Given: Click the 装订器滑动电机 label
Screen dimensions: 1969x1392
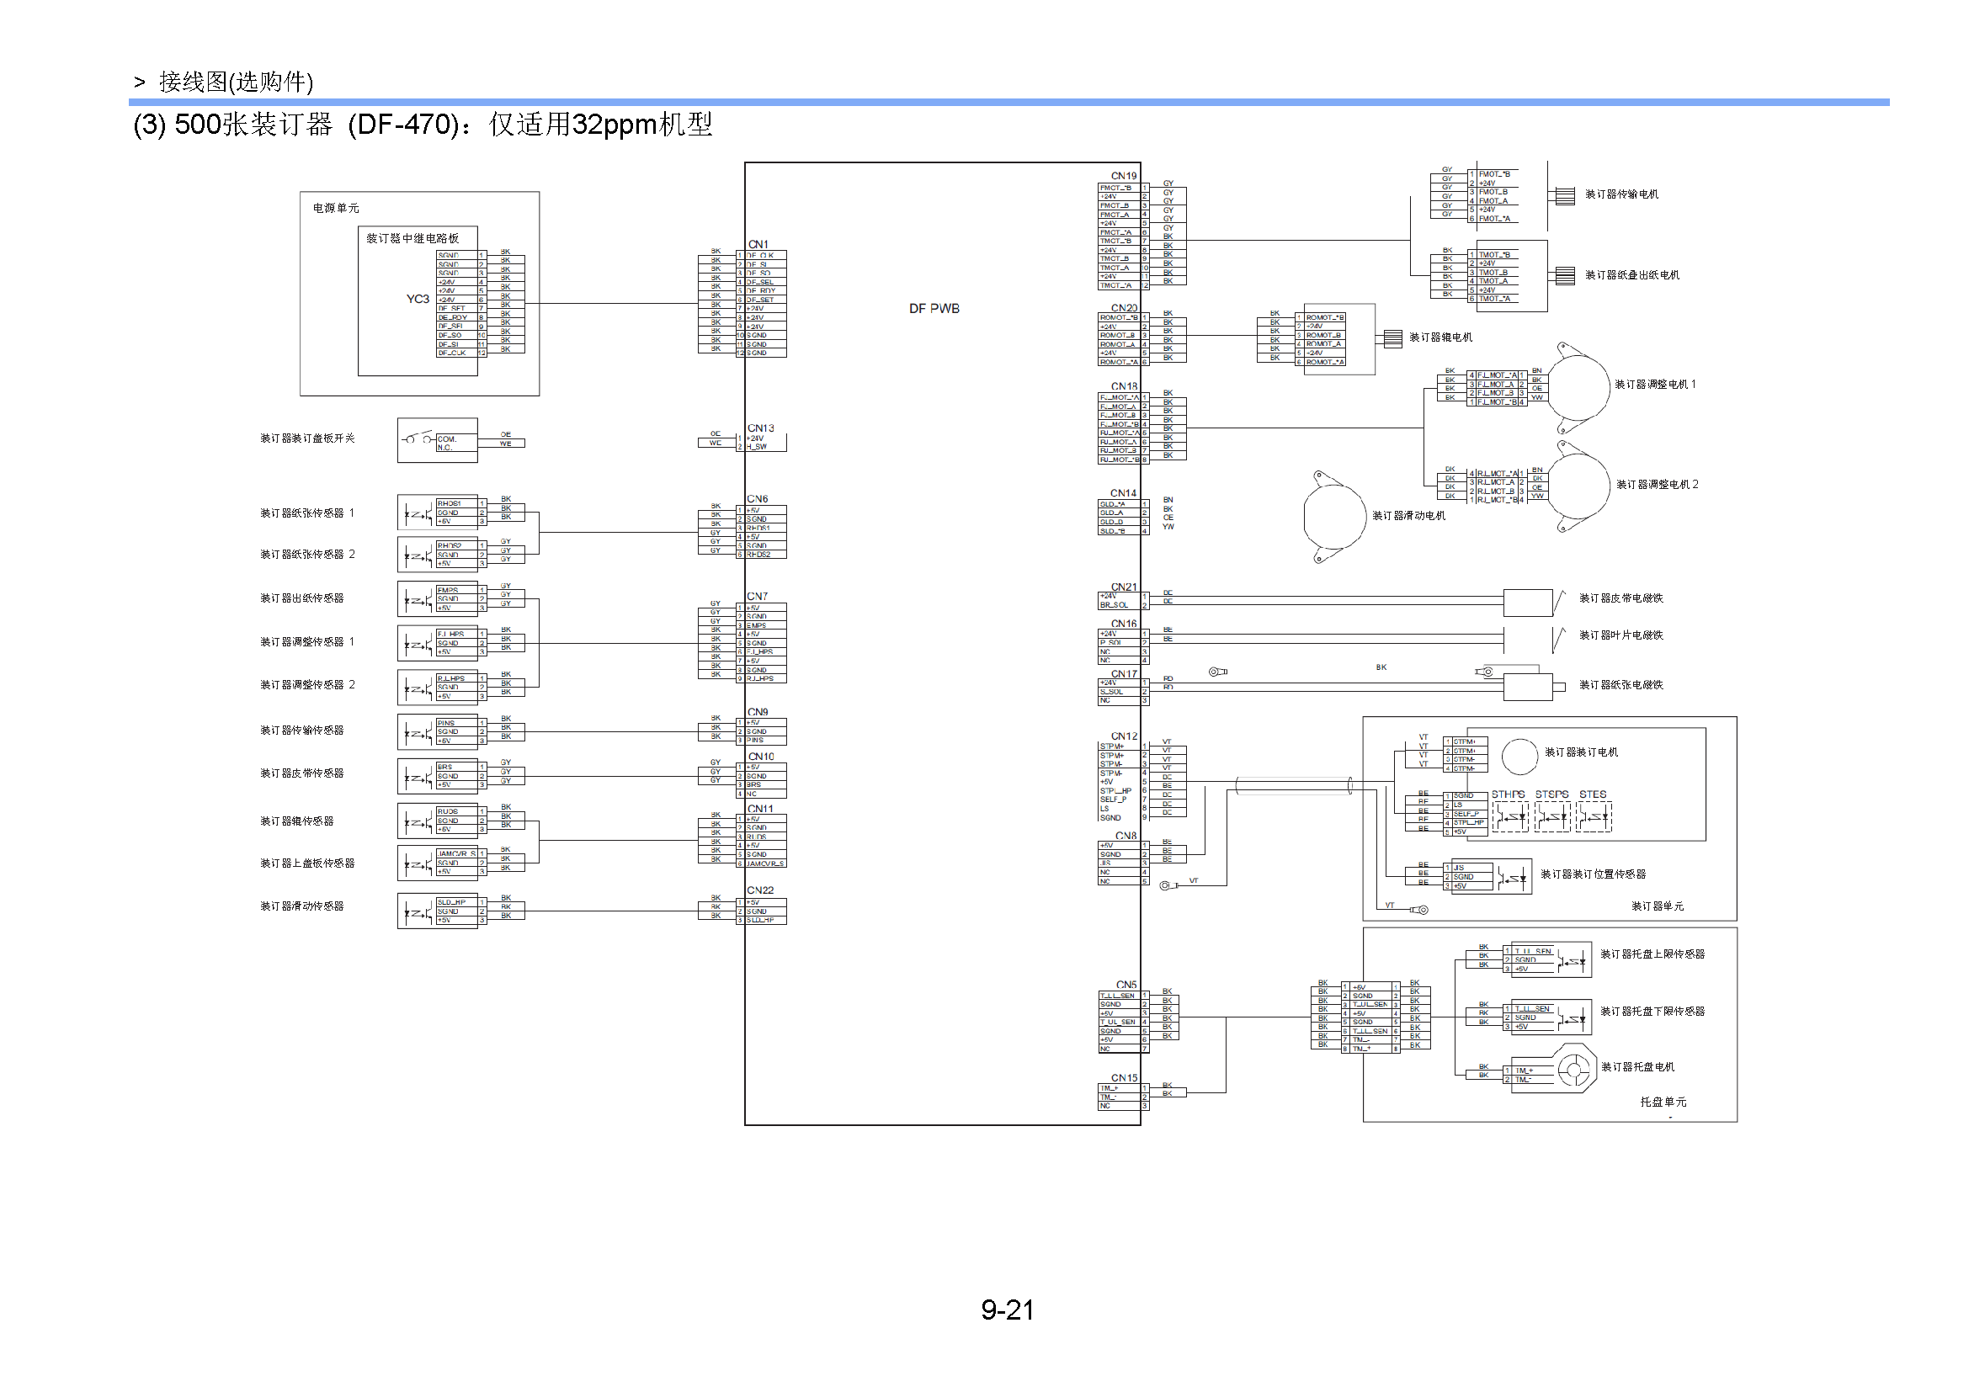Looking at the screenshot, I should click(1408, 515).
